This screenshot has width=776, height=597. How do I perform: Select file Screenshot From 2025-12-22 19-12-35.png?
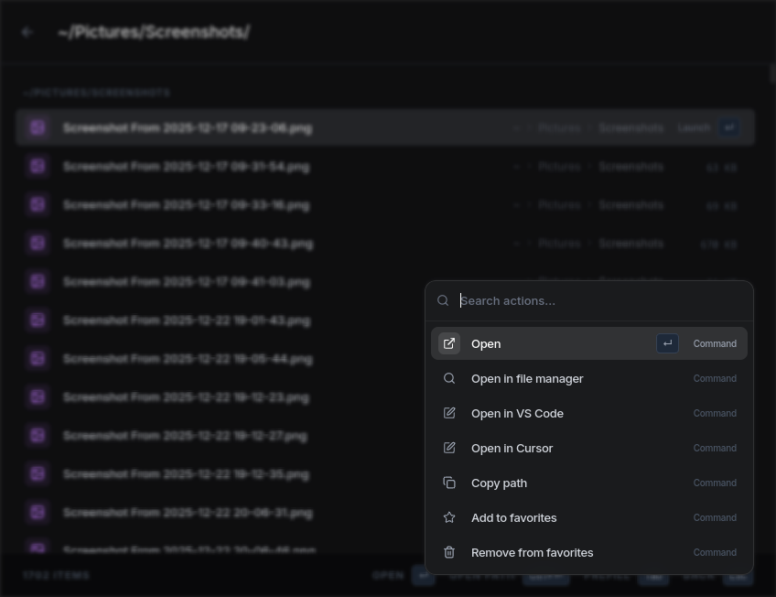[x=221, y=474]
